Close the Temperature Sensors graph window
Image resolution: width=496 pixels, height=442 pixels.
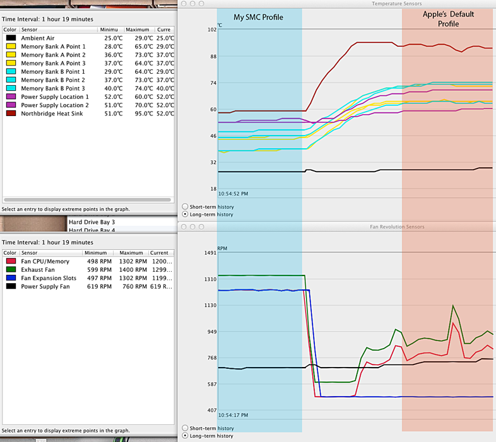[184, 4]
